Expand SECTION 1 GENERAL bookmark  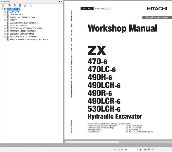pyautogui.click(x=5, y=26)
